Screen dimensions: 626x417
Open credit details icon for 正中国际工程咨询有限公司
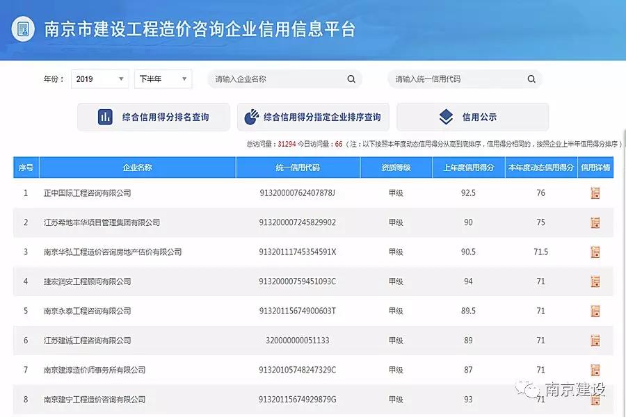click(x=595, y=193)
